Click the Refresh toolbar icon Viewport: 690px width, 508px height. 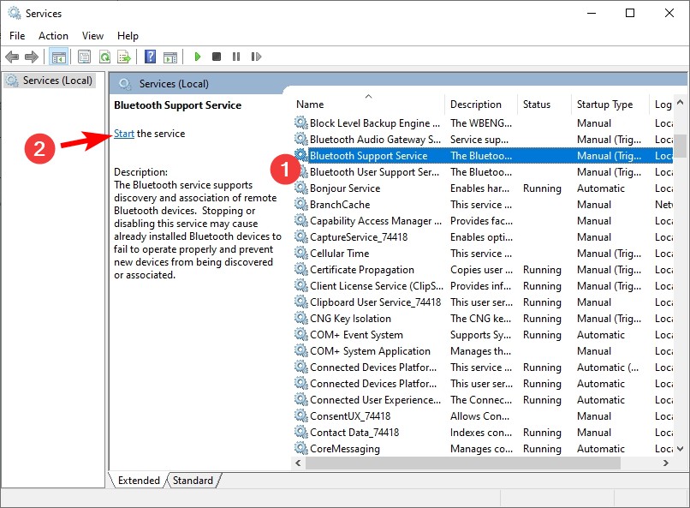point(104,57)
